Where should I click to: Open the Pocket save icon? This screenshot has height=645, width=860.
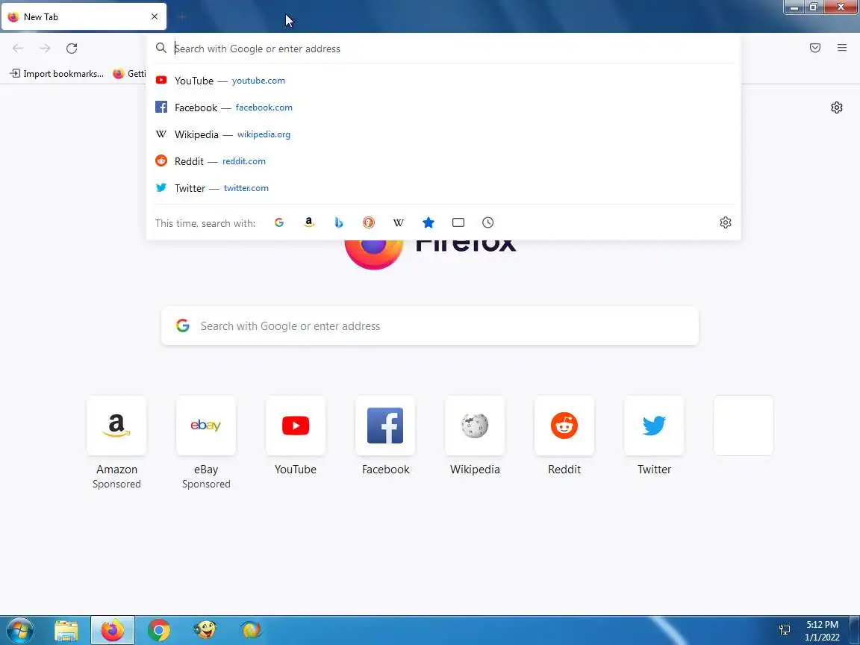point(815,48)
